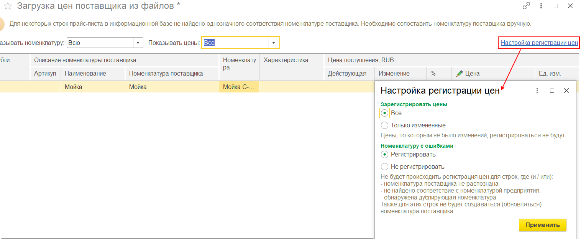
Task: Choose 'Не регистрировать' radio option
Action: coord(384,166)
